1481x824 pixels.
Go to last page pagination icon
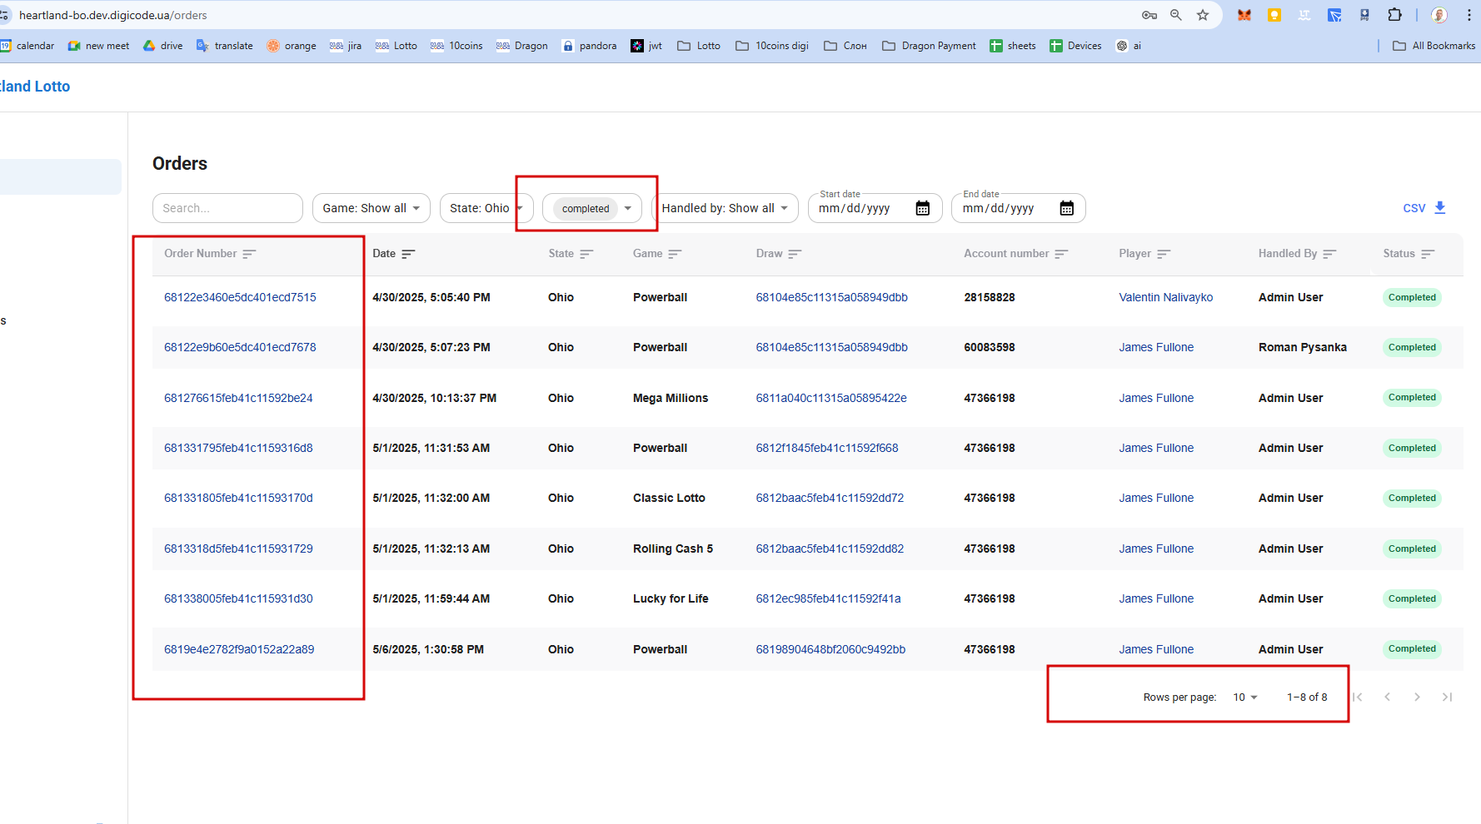[x=1447, y=697]
